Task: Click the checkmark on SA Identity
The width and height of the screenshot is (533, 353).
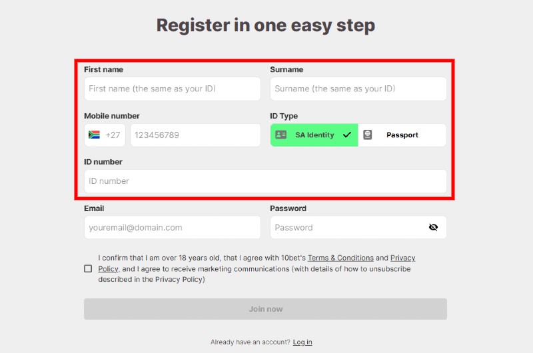Action: [347, 135]
